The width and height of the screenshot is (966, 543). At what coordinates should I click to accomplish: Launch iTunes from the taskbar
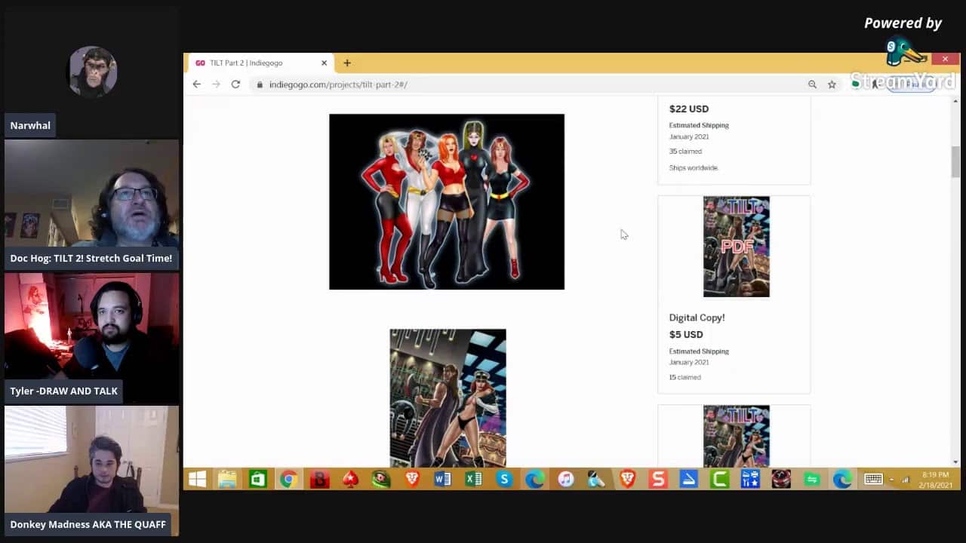tap(565, 480)
